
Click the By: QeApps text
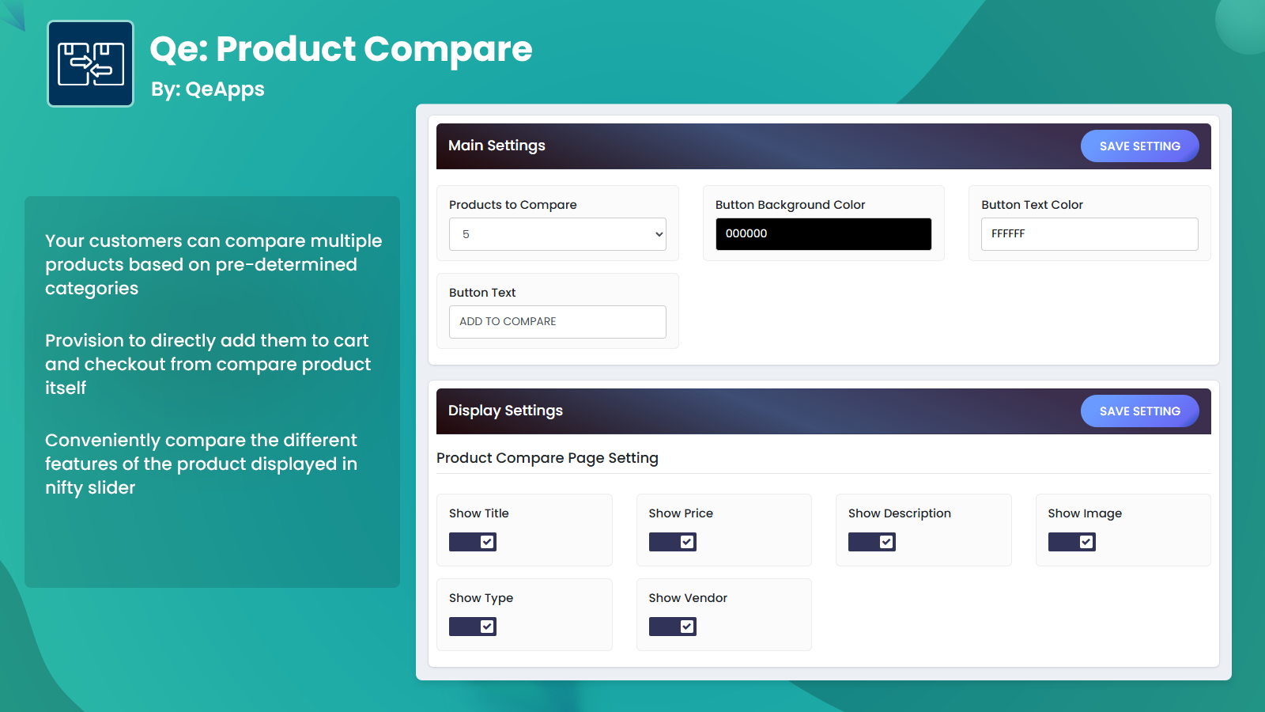208,89
